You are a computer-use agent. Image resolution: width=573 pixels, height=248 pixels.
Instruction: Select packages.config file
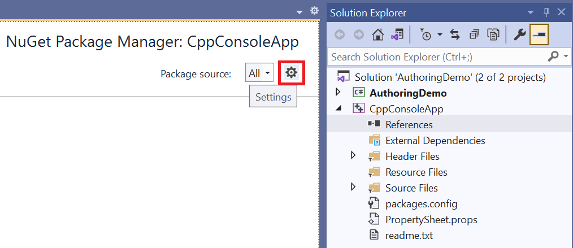422,203
